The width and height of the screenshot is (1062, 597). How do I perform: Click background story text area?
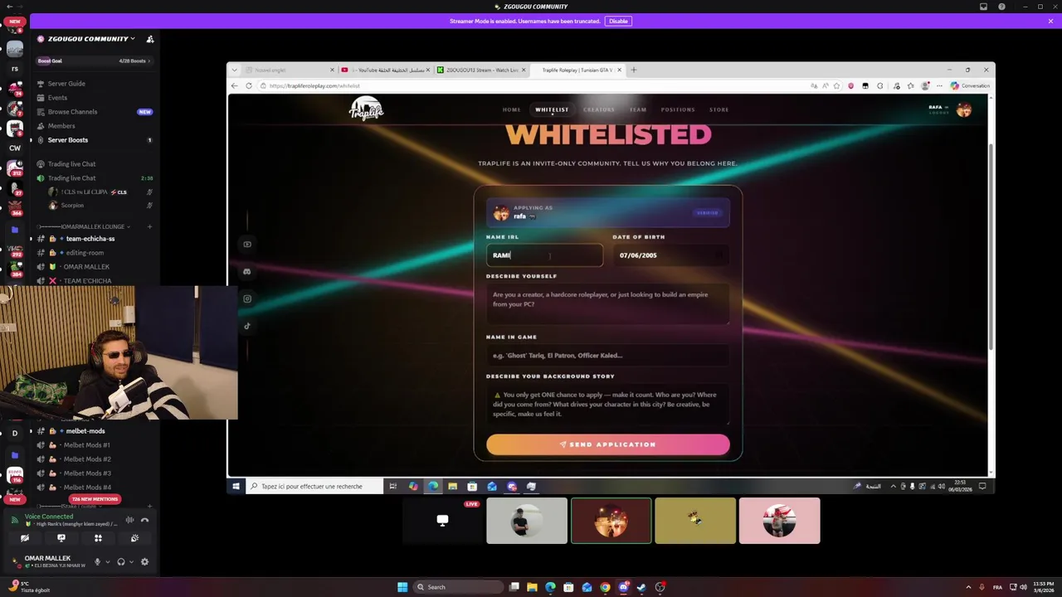tap(607, 405)
